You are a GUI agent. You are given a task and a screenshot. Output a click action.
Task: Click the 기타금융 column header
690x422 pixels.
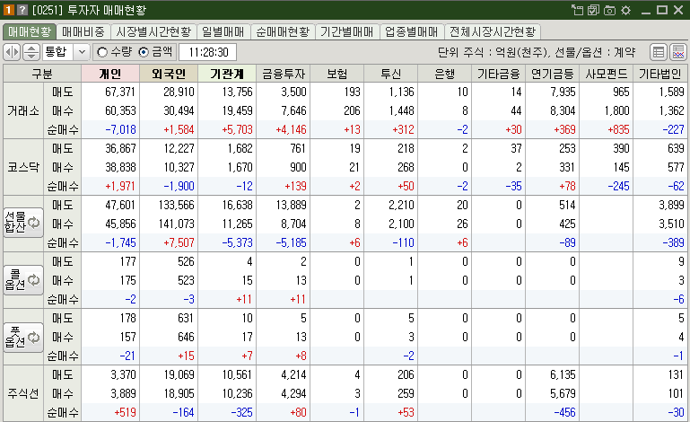click(x=499, y=74)
